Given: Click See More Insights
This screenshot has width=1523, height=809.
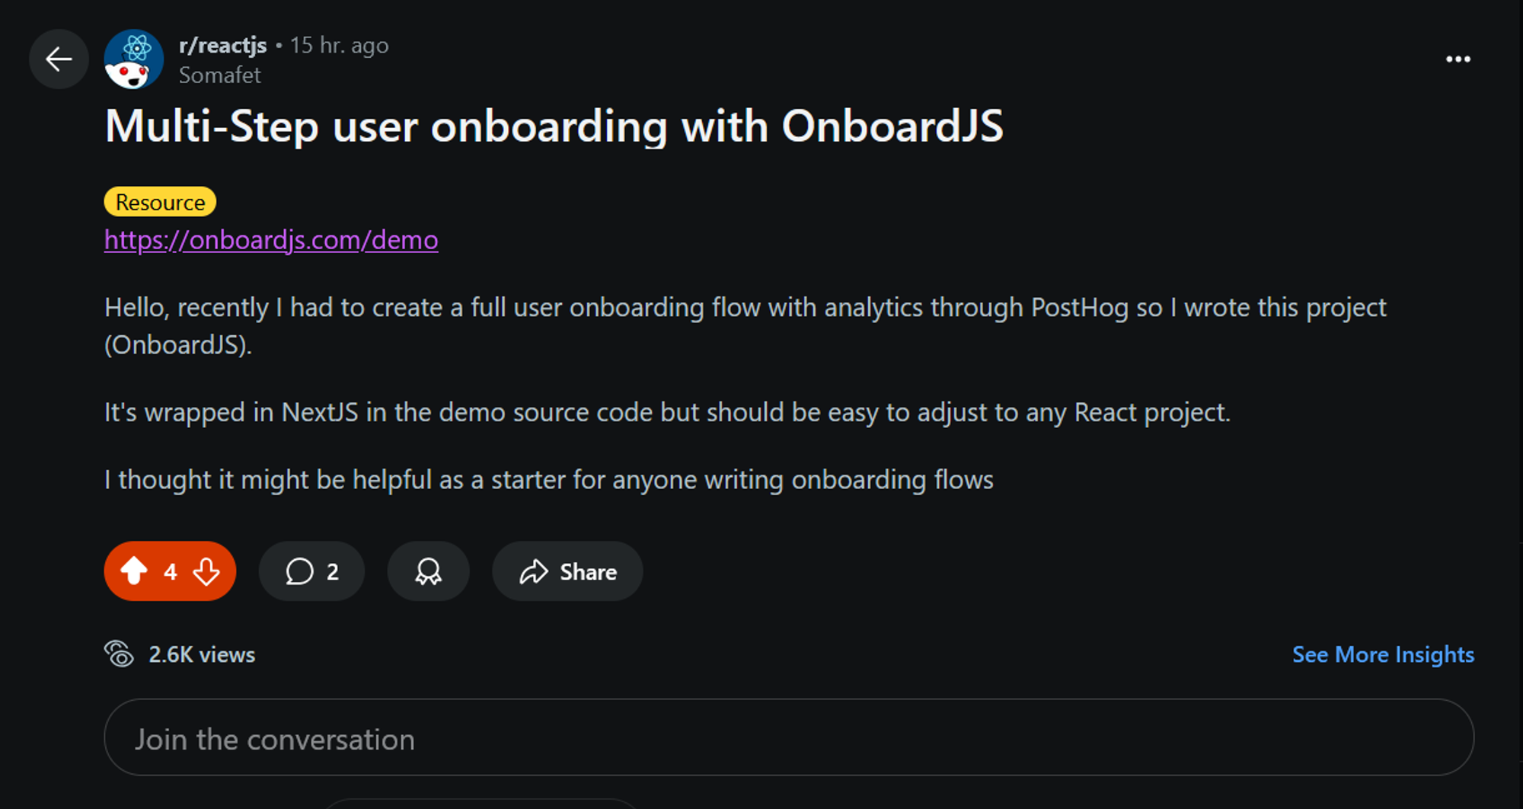Looking at the screenshot, I should coord(1383,654).
